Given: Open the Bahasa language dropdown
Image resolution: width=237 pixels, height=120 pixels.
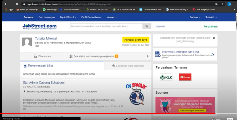Looking at the screenshot, I should 195,17.
